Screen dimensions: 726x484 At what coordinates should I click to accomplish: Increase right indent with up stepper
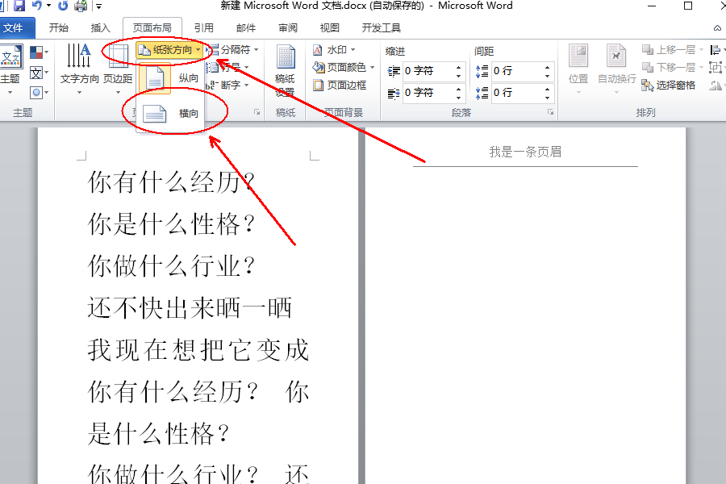[x=458, y=89]
